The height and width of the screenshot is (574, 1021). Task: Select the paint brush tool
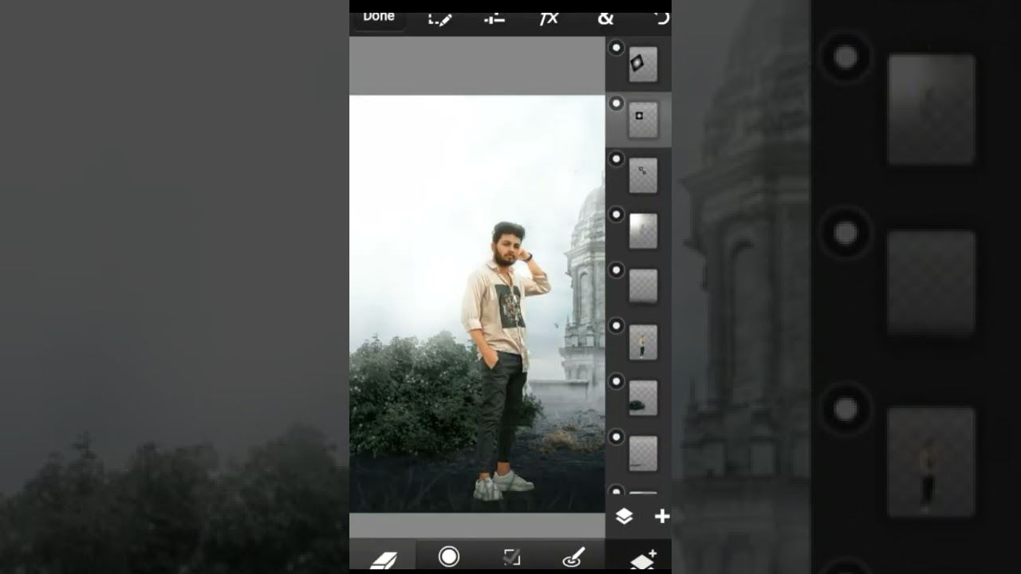(574, 557)
